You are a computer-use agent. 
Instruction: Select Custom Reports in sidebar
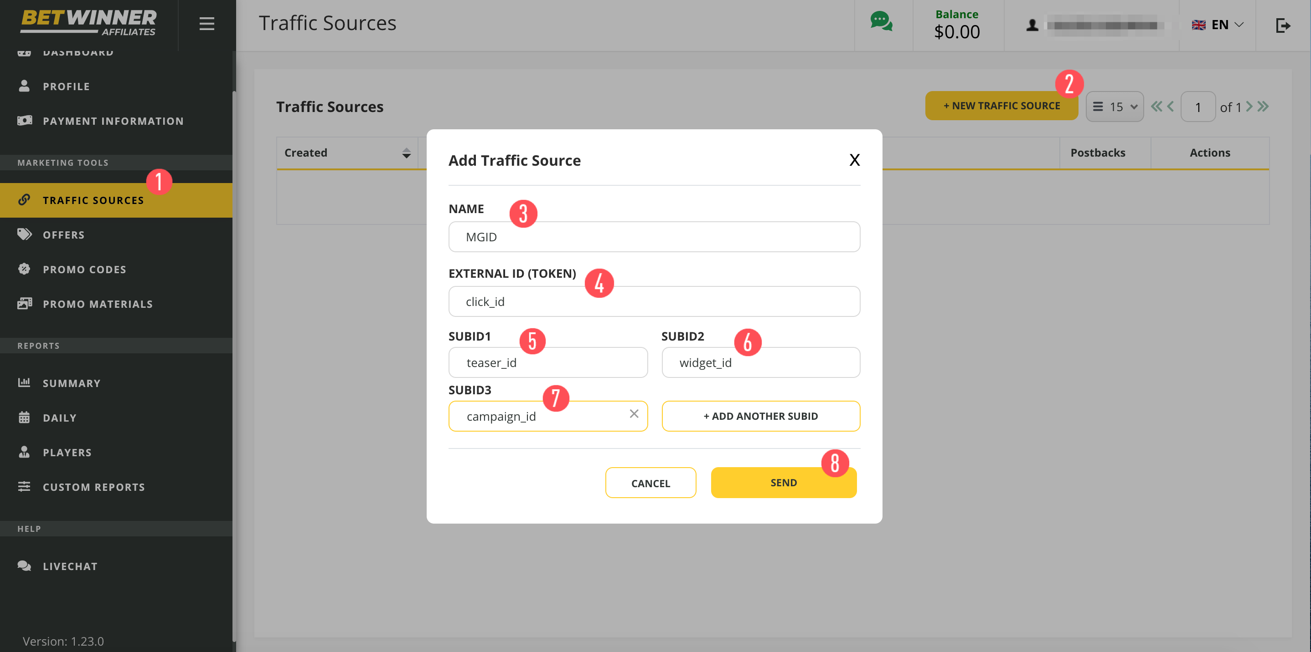pyautogui.click(x=93, y=487)
